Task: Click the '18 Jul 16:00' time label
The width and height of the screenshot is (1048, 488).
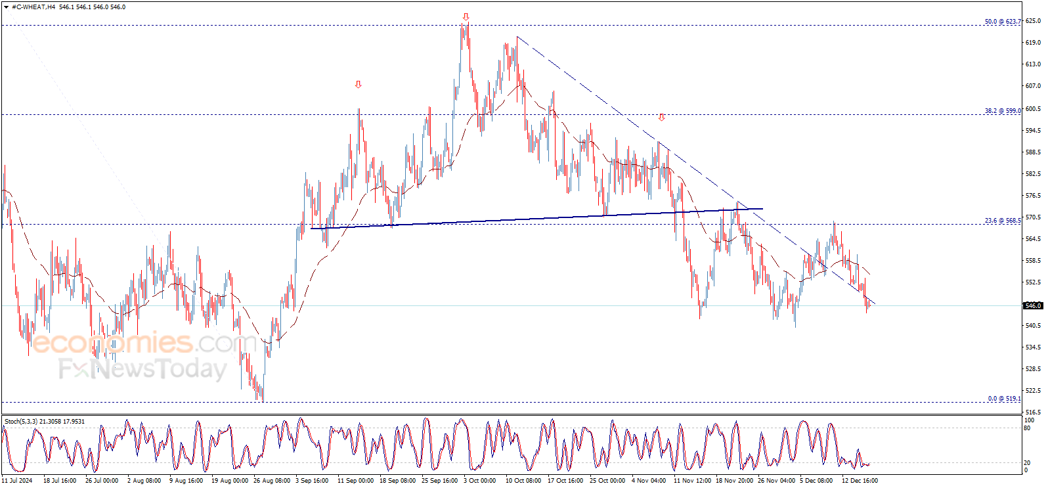Action: click(60, 481)
